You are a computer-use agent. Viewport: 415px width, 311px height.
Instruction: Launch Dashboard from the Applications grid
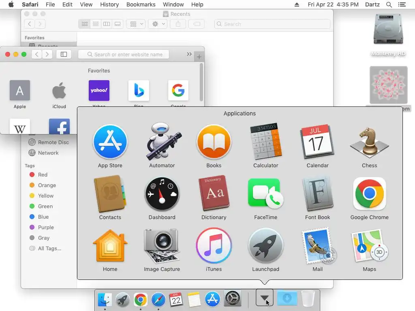click(x=162, y=194)
